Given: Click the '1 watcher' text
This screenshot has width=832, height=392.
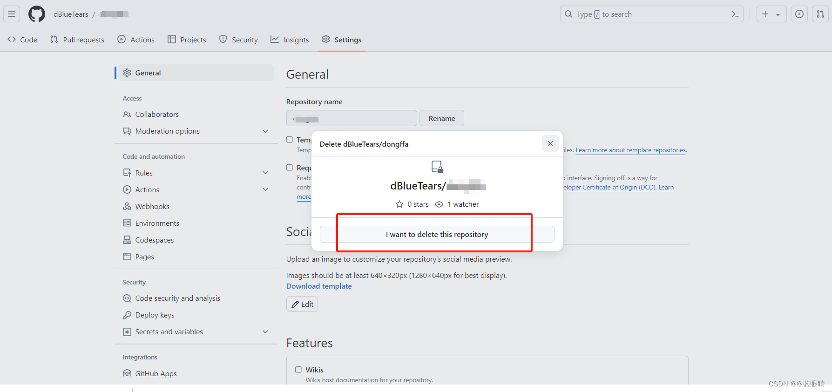Looking at the screenshot, I should coord(463,204).
